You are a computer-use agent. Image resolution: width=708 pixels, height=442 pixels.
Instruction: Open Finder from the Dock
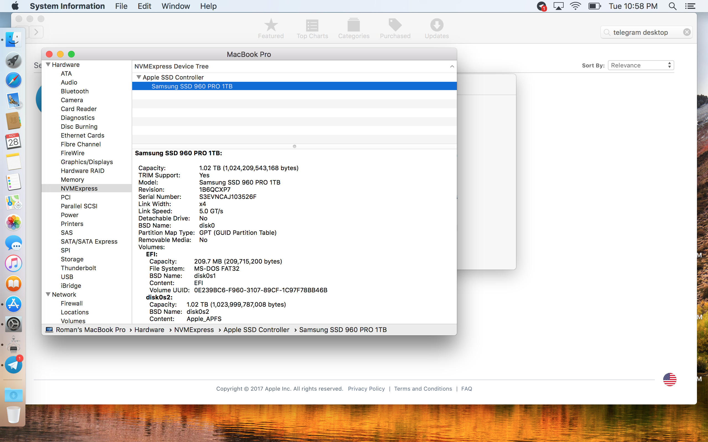[x=14, y=40]
